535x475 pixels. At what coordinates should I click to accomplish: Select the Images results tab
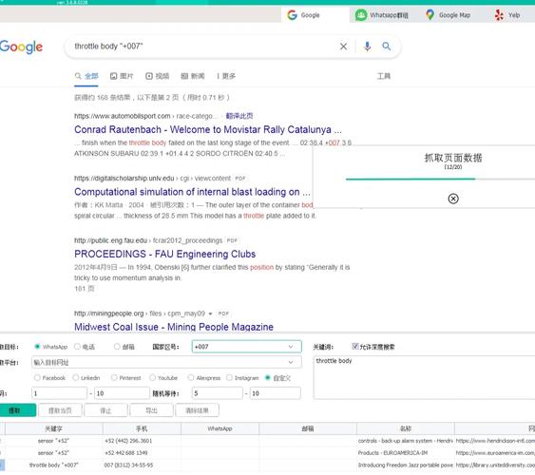[122, 76]
